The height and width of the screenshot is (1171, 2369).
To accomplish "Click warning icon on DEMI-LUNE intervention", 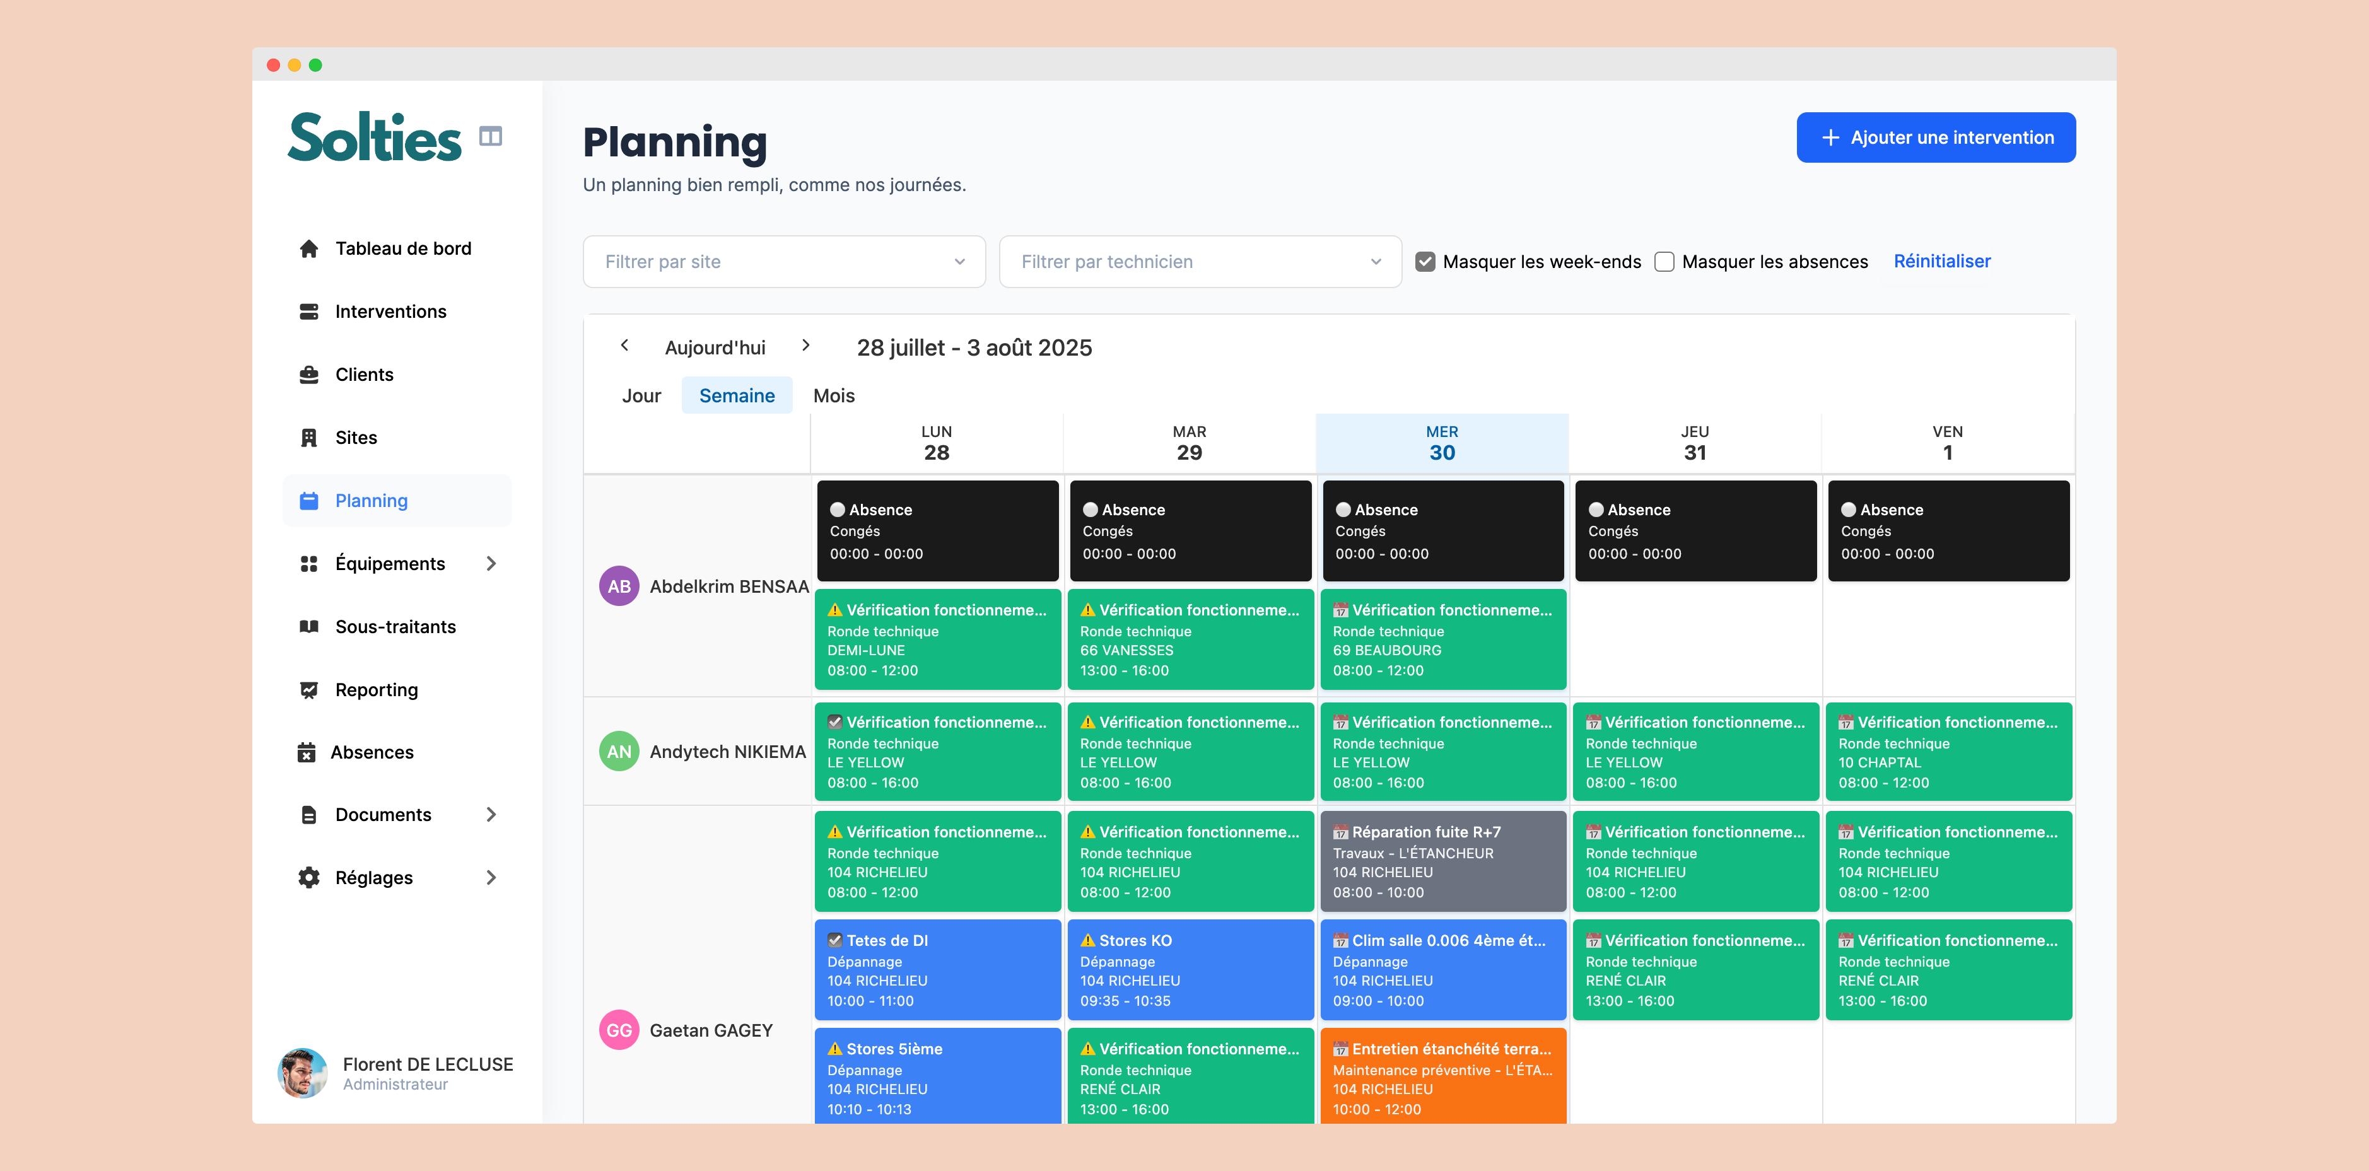I will (835, 609).
